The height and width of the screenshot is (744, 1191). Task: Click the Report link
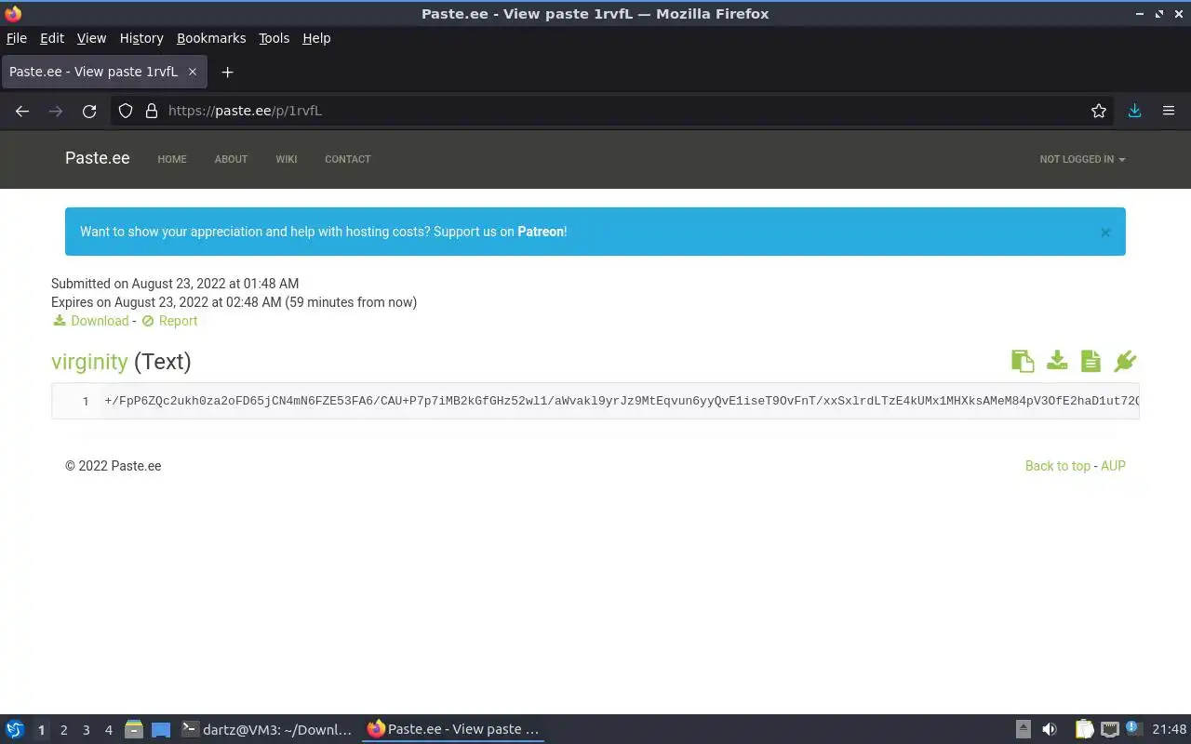178,321
